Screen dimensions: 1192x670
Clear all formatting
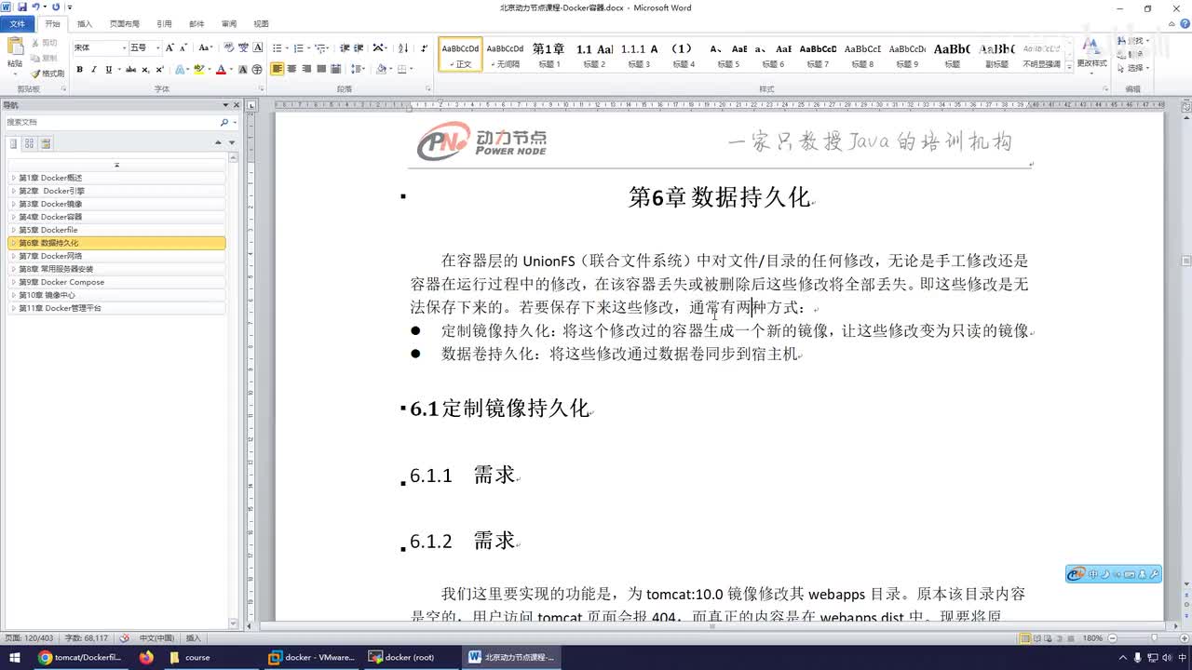pyautogui.click(x=229, y=47)
